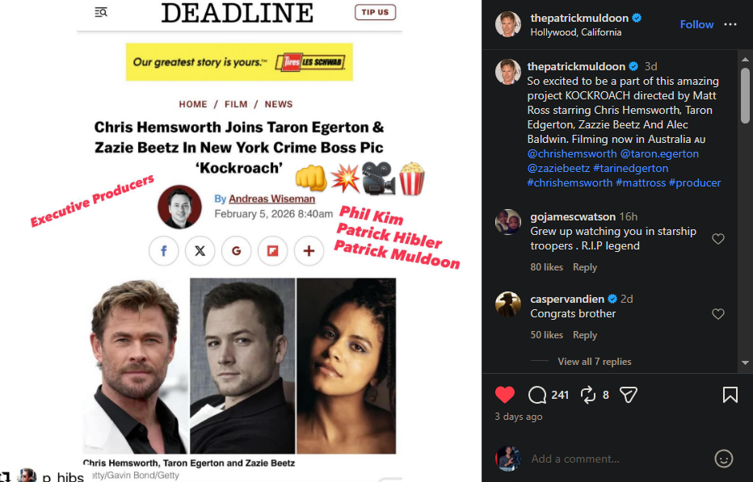Reply to caspervandien's comment
753x482 pixels.
[584, 335]
